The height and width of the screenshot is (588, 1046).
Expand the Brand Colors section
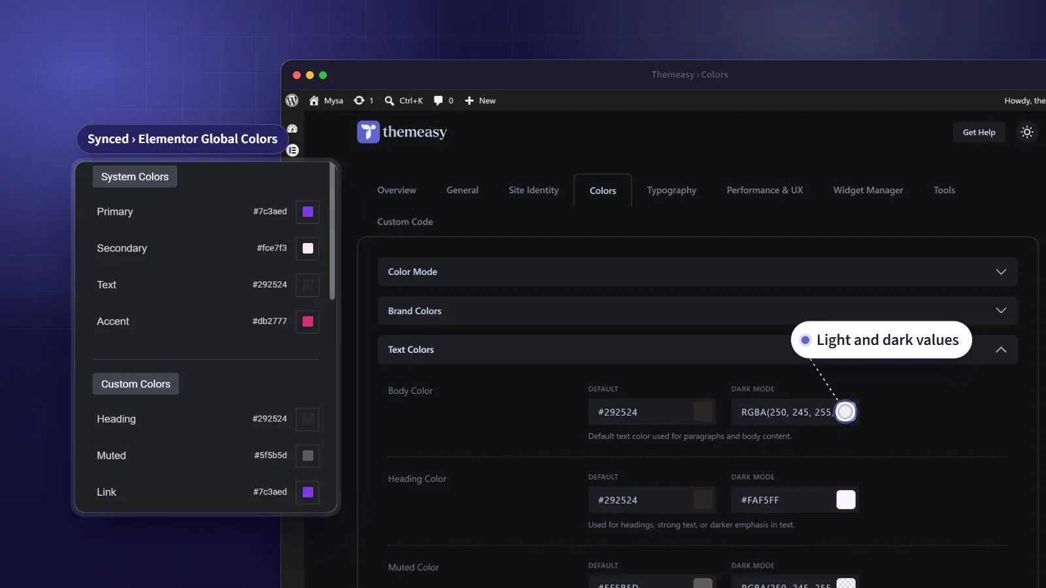[x=698, y=311]
